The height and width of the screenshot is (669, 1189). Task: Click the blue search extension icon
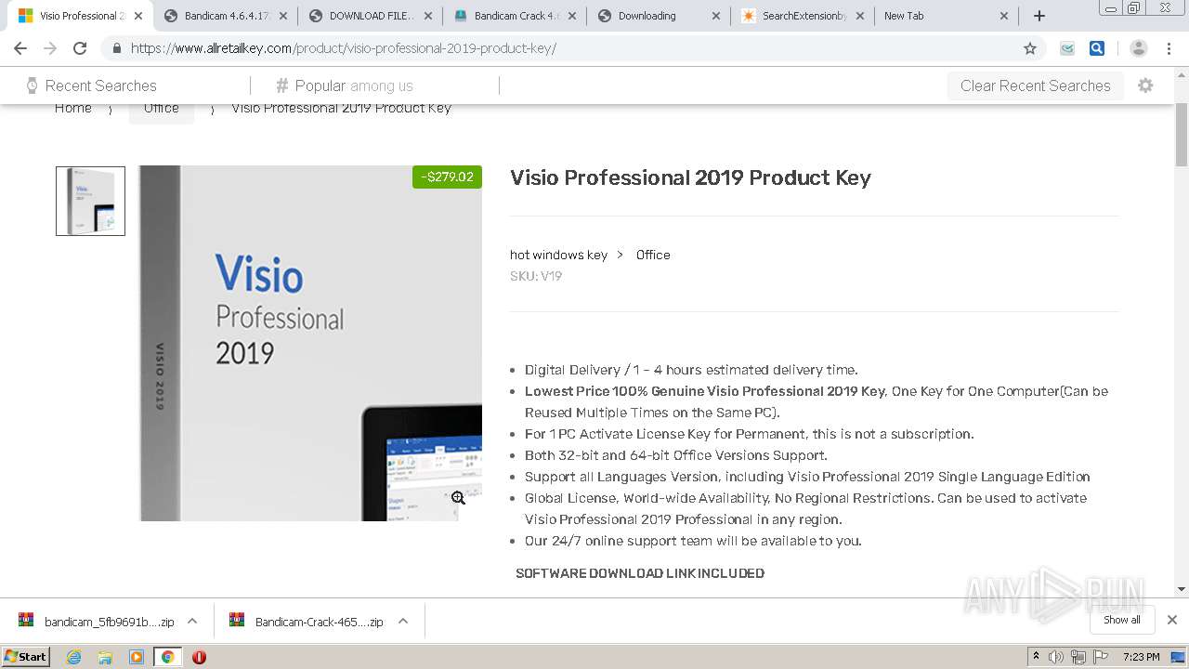tap(1097, 48)
